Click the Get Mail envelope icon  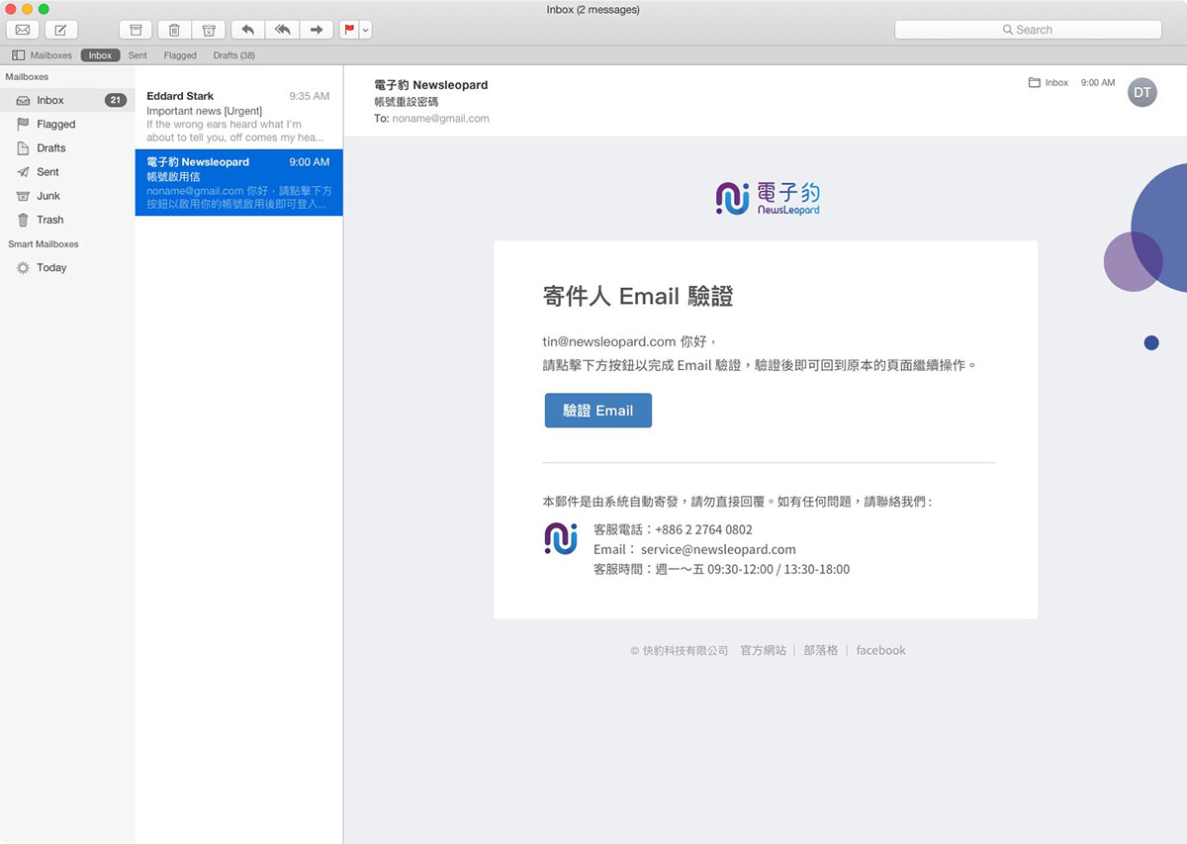22,30
